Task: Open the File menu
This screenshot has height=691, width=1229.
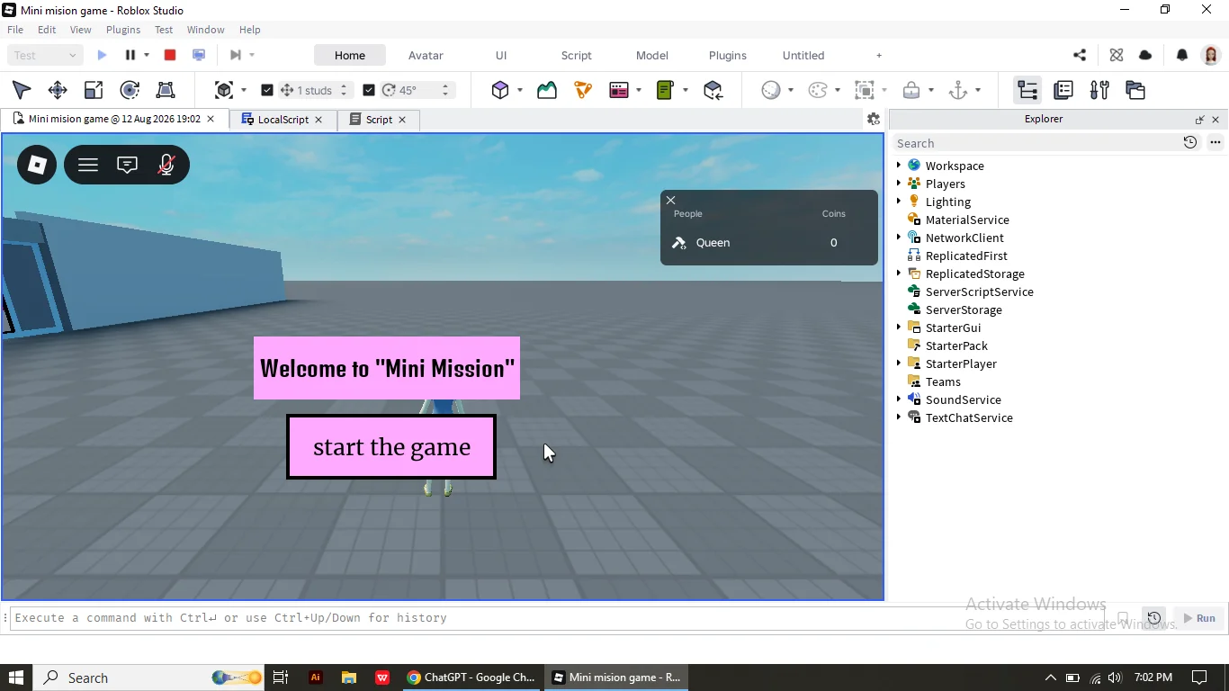Action: point(15,30)
